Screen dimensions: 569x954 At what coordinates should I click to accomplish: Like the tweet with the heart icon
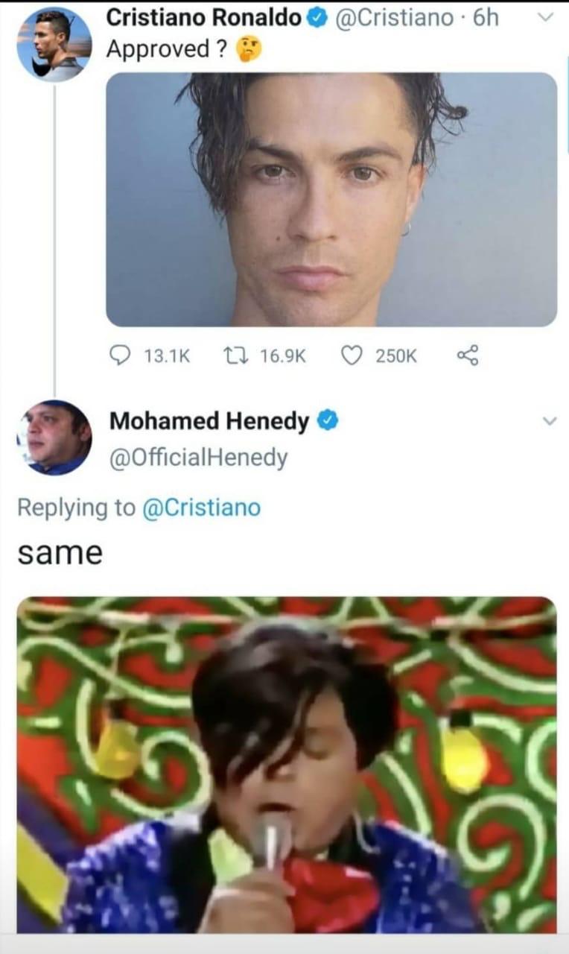coord(351,356)
